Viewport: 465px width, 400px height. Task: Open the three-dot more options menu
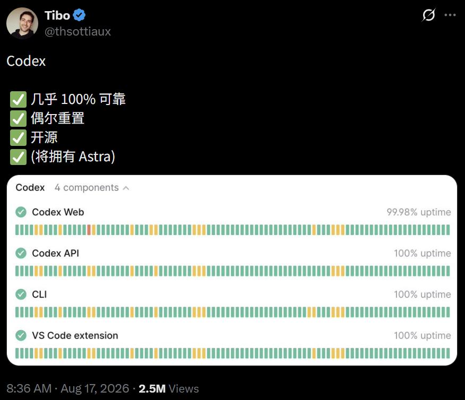point(450,15)
